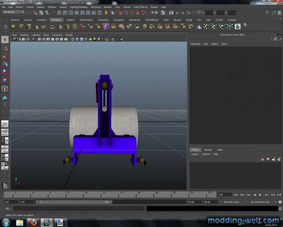
Task: Create a polygon cone from shelf
Action: 37,27
